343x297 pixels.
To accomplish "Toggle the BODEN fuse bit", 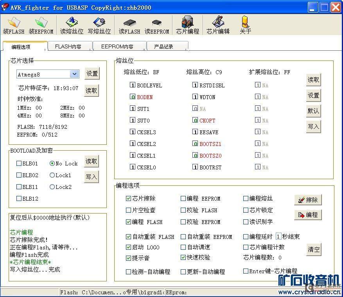I will click(x=132, y=96).
